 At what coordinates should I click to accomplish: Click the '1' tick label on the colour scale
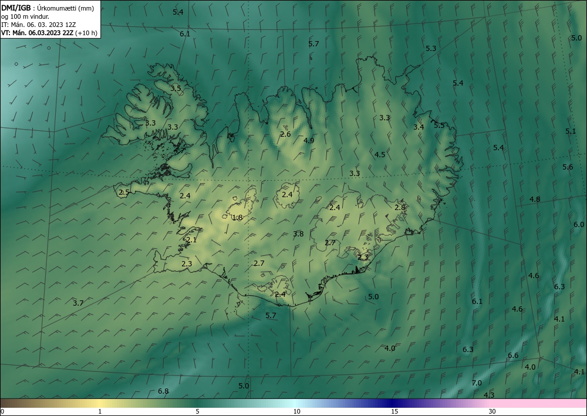pos(100,411)
